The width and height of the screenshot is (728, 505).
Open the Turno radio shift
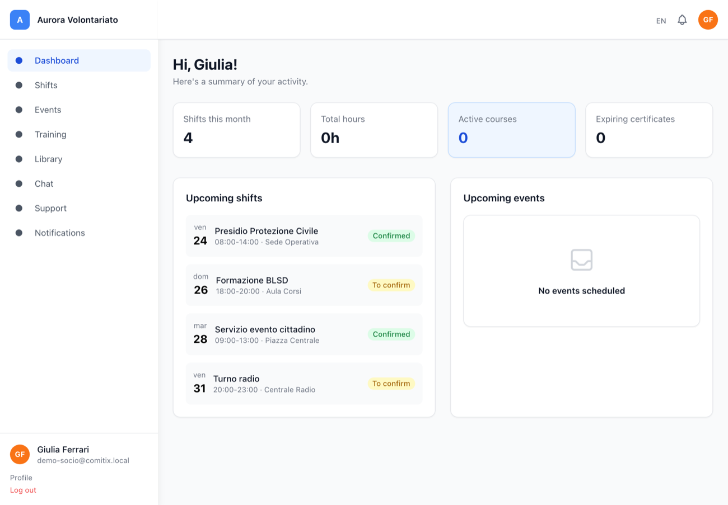pyautogui.click(x=304, y=384)
